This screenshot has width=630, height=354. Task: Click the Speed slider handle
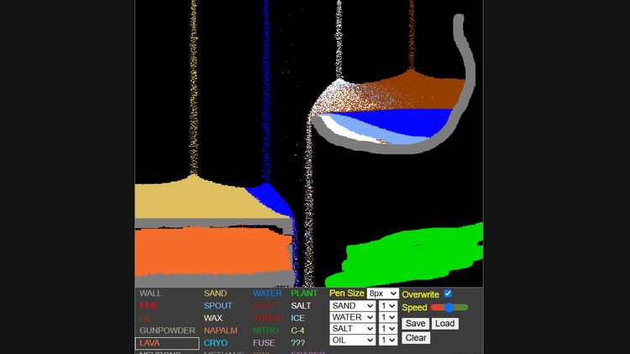(449, 308)
